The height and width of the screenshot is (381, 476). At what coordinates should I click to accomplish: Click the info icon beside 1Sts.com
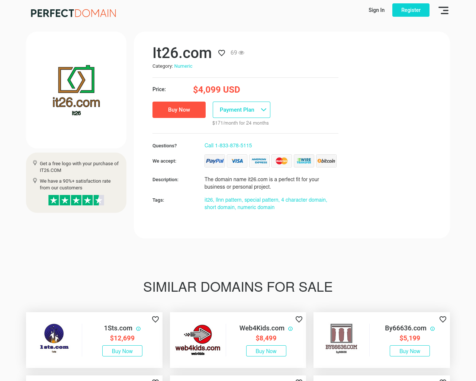click(x=138, y=329)
